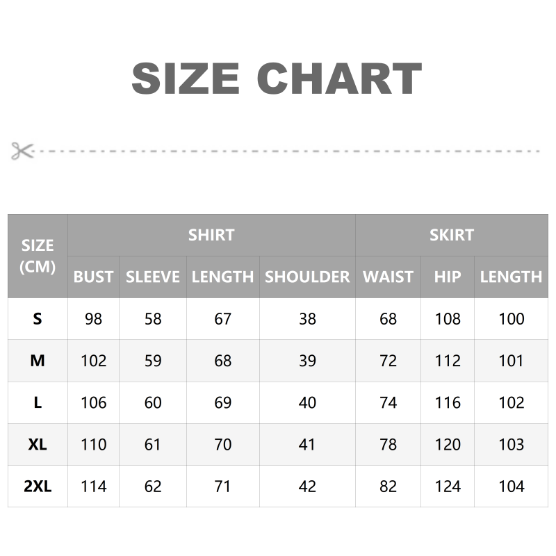This screenshot has height=556, width=556.
Task: Select the SKIRT group header
Action: point(451,235)
